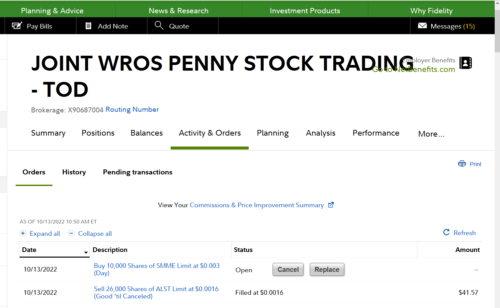Image resolution: width=500 pixels, height=308 pixels.
Task: Open Planning & Advice menu
Action: pyautogui.click(x=52, y=11)
